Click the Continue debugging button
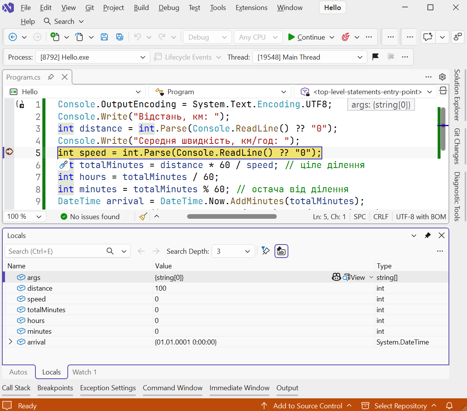This screenshot has height=411, width=467. (x=306, y=37)
